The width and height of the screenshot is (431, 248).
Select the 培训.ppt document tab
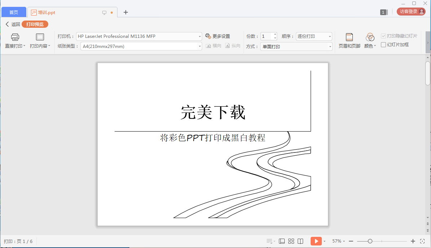coord(47,13)
